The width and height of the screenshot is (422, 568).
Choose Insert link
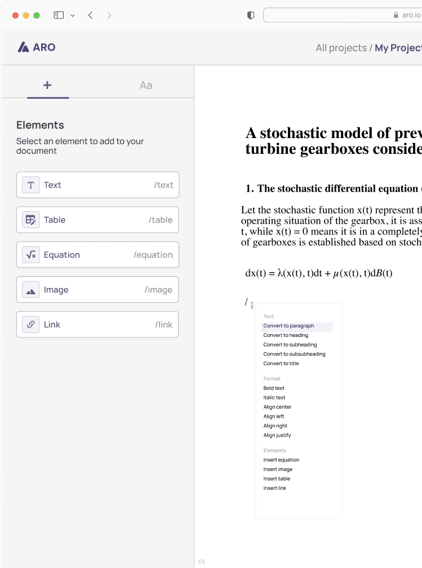pos(275,488)
